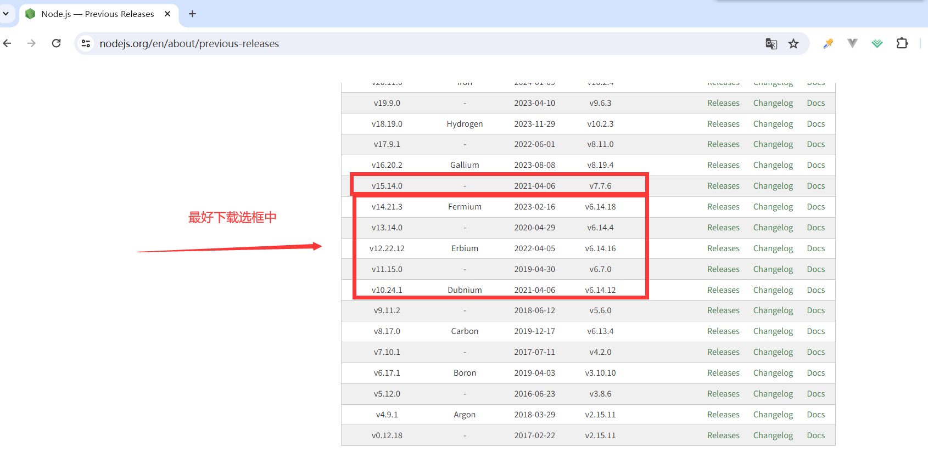Select the npm version v6.14.18 cell
This screenshot has height=464, width=928.
point(600,207)
